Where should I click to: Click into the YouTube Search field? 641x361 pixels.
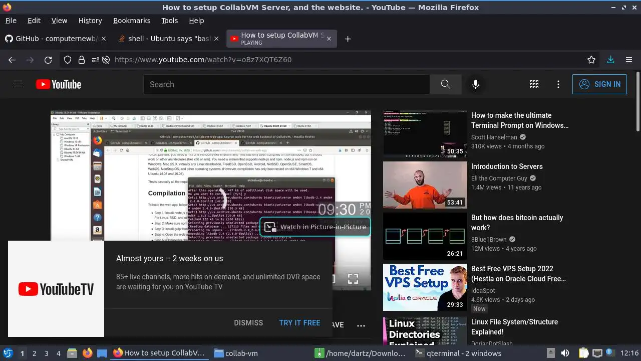point(286,84)
